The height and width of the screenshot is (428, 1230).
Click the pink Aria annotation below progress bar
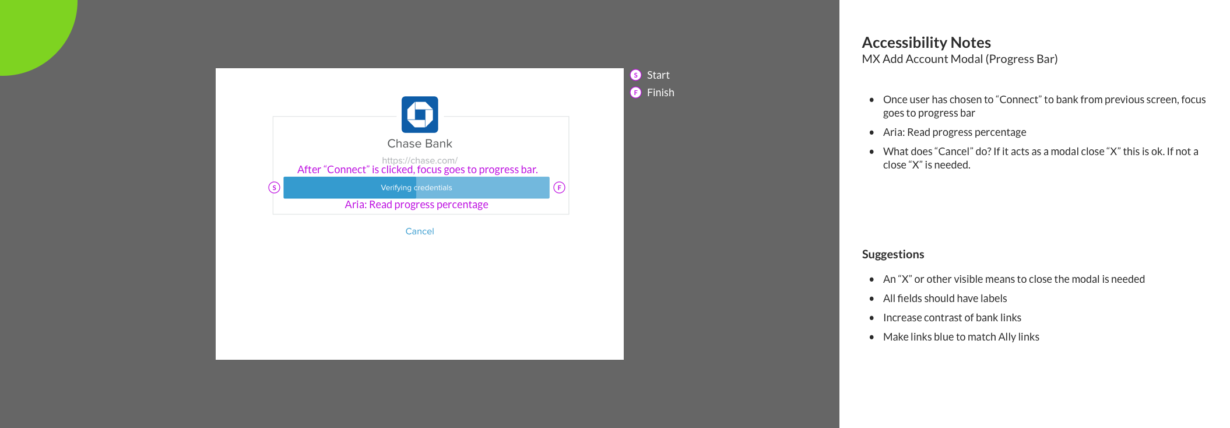tap(416, 205)
